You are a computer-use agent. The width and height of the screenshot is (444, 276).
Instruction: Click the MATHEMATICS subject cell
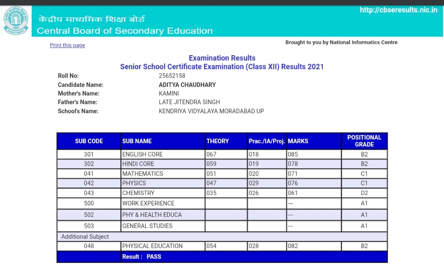tap(163, 174)
